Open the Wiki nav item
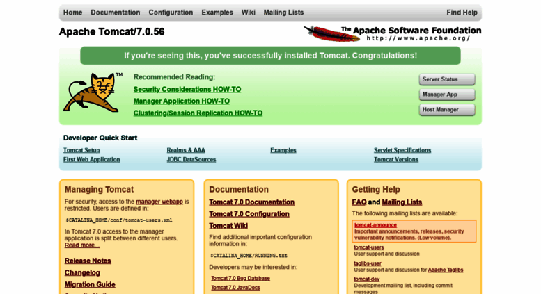The height and width of the screenshot is (294, 541). [248, 13]
